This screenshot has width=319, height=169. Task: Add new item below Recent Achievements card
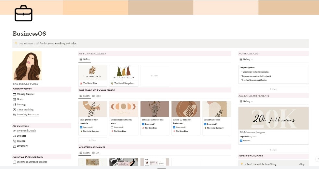(274, 150)
